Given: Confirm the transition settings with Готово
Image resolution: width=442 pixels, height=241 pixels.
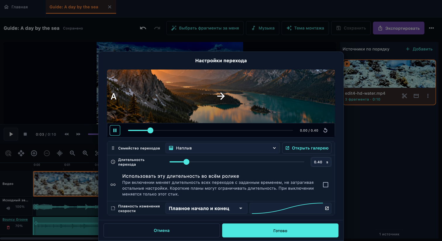Looking at the screenshot, I should click(280, 231).
